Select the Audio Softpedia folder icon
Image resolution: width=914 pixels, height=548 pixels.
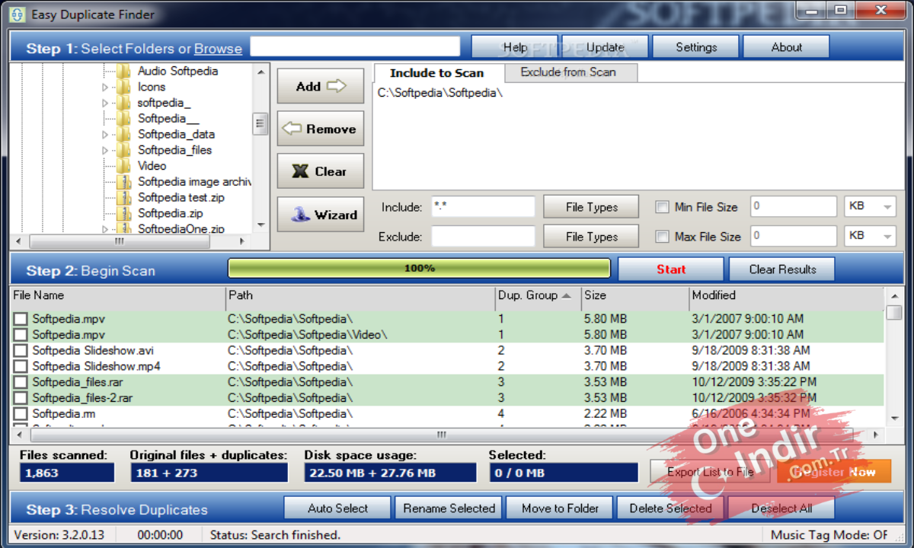pyautogui.click(x=123, y=71)
